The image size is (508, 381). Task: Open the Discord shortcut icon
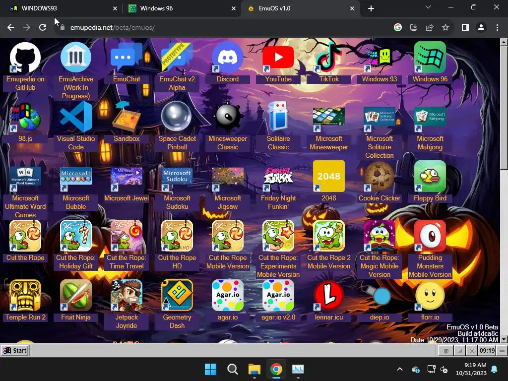[x=227, y=58]
